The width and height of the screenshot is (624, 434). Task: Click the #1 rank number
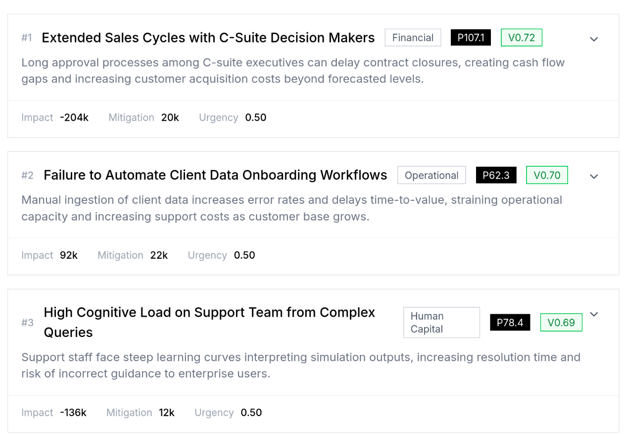pyautogui.click(x=27, y=38)
